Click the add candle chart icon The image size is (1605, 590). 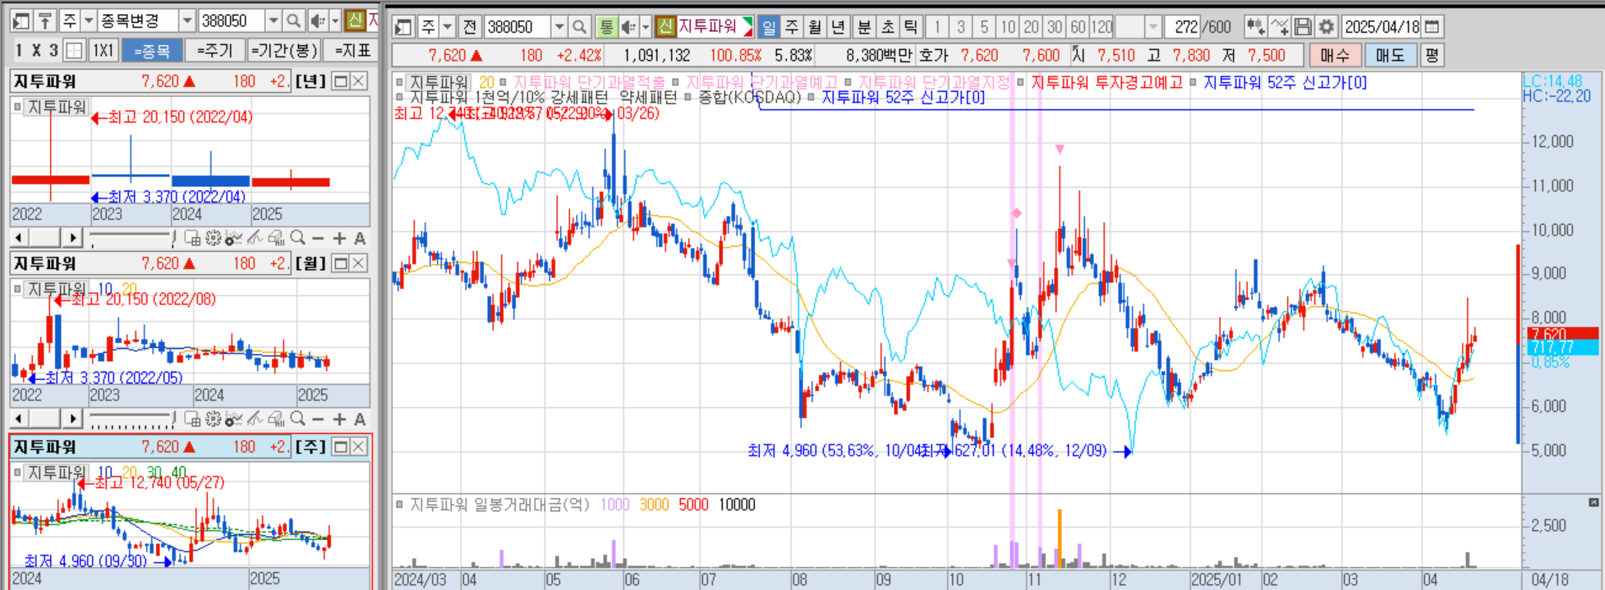1254,27
